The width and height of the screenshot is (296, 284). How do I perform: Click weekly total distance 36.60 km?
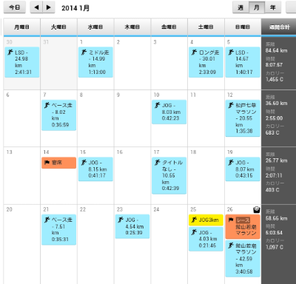276,104
